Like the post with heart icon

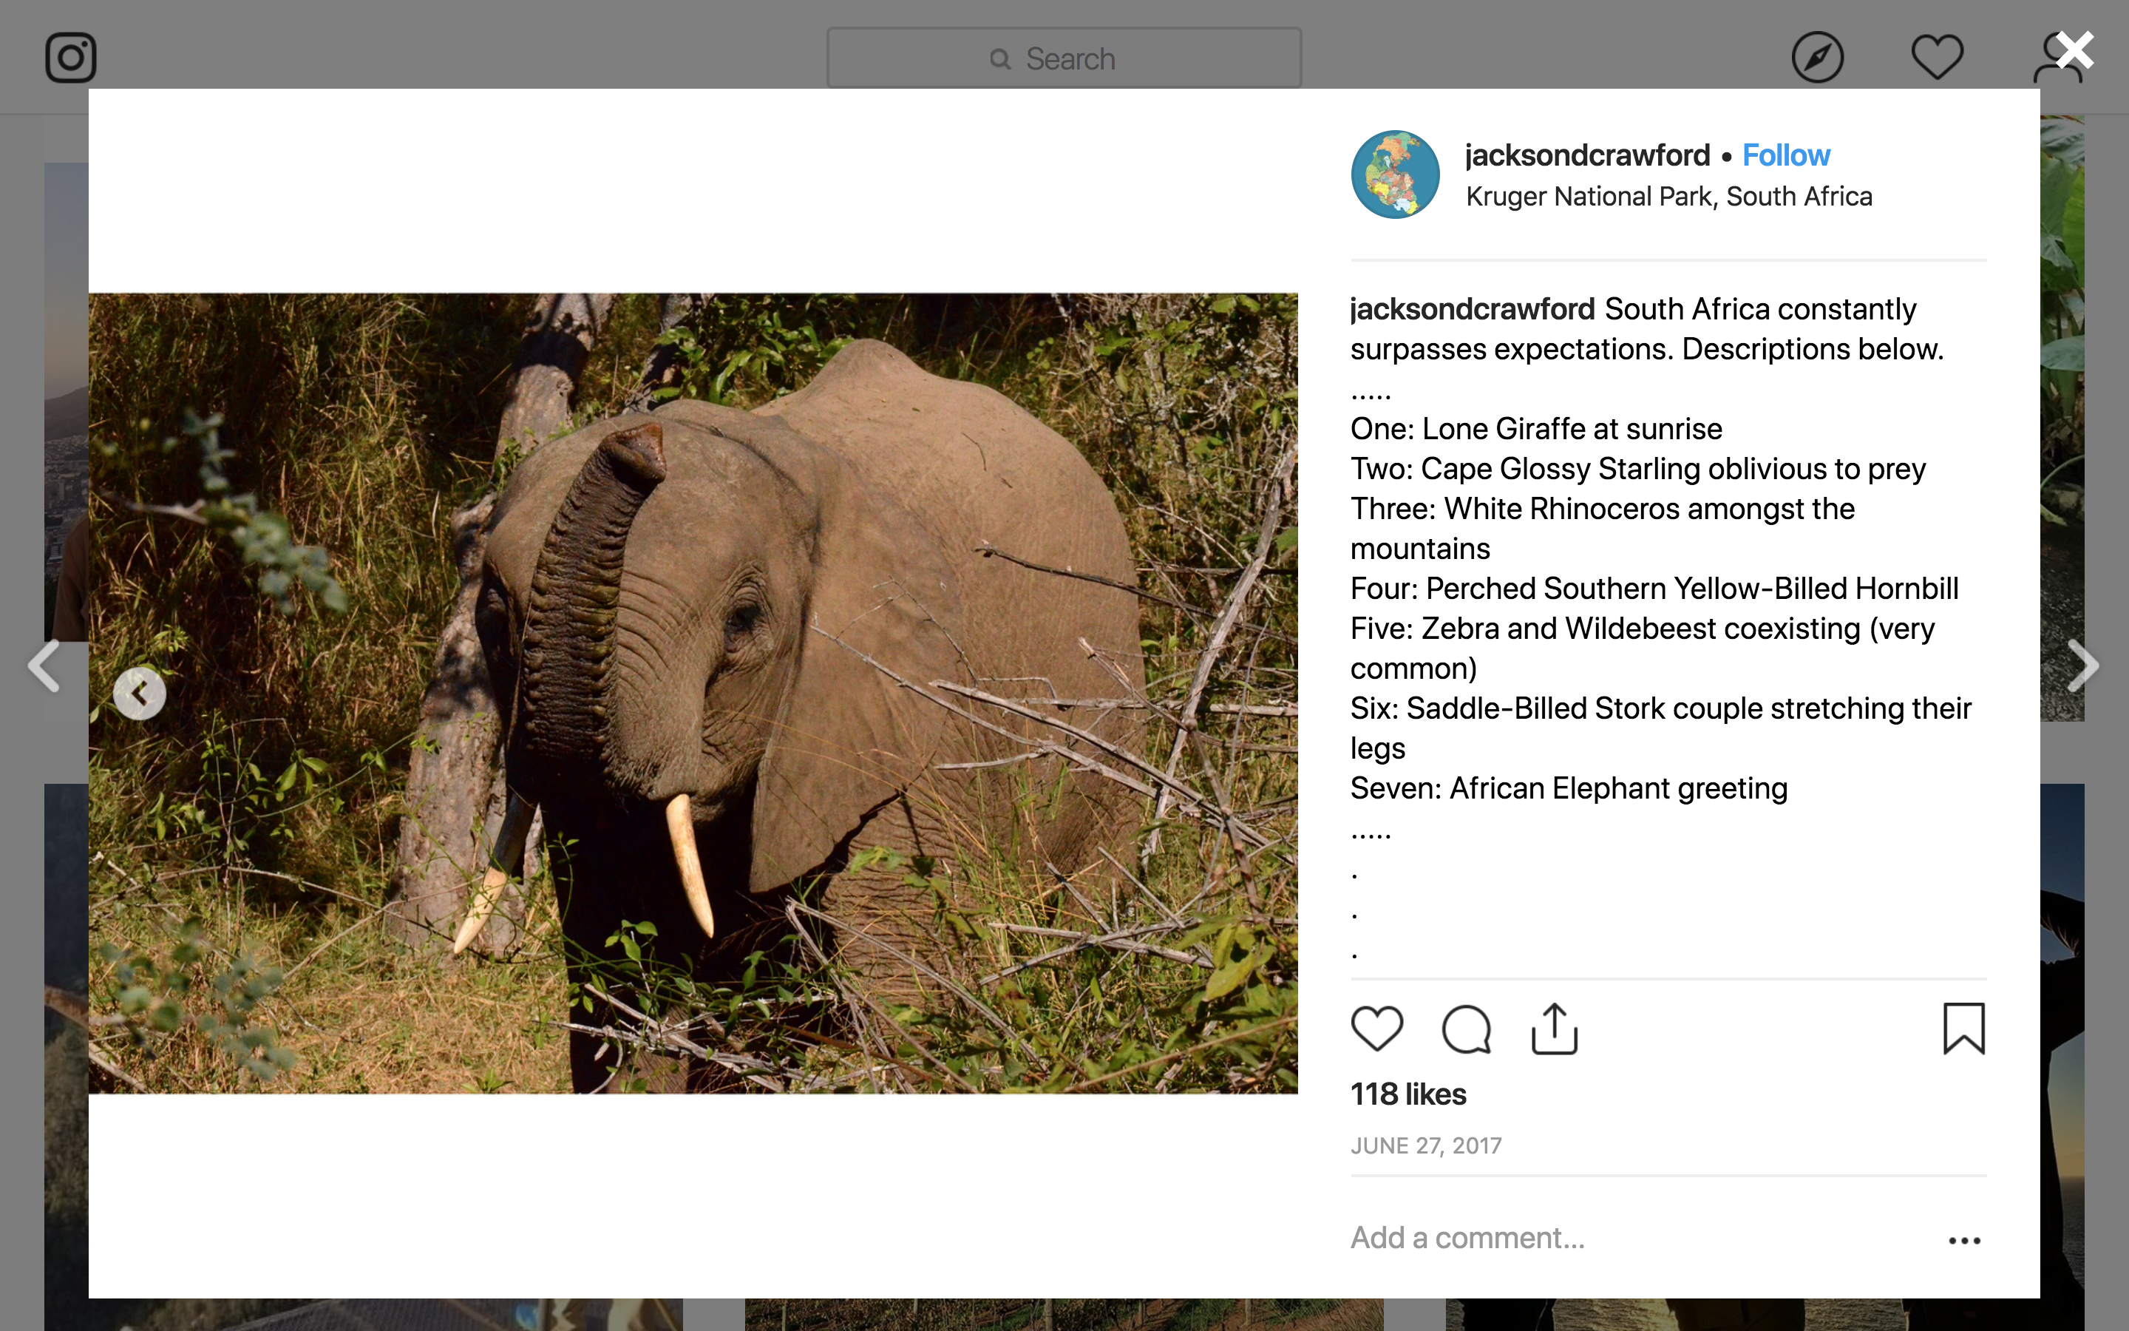coord(1376,1028)
